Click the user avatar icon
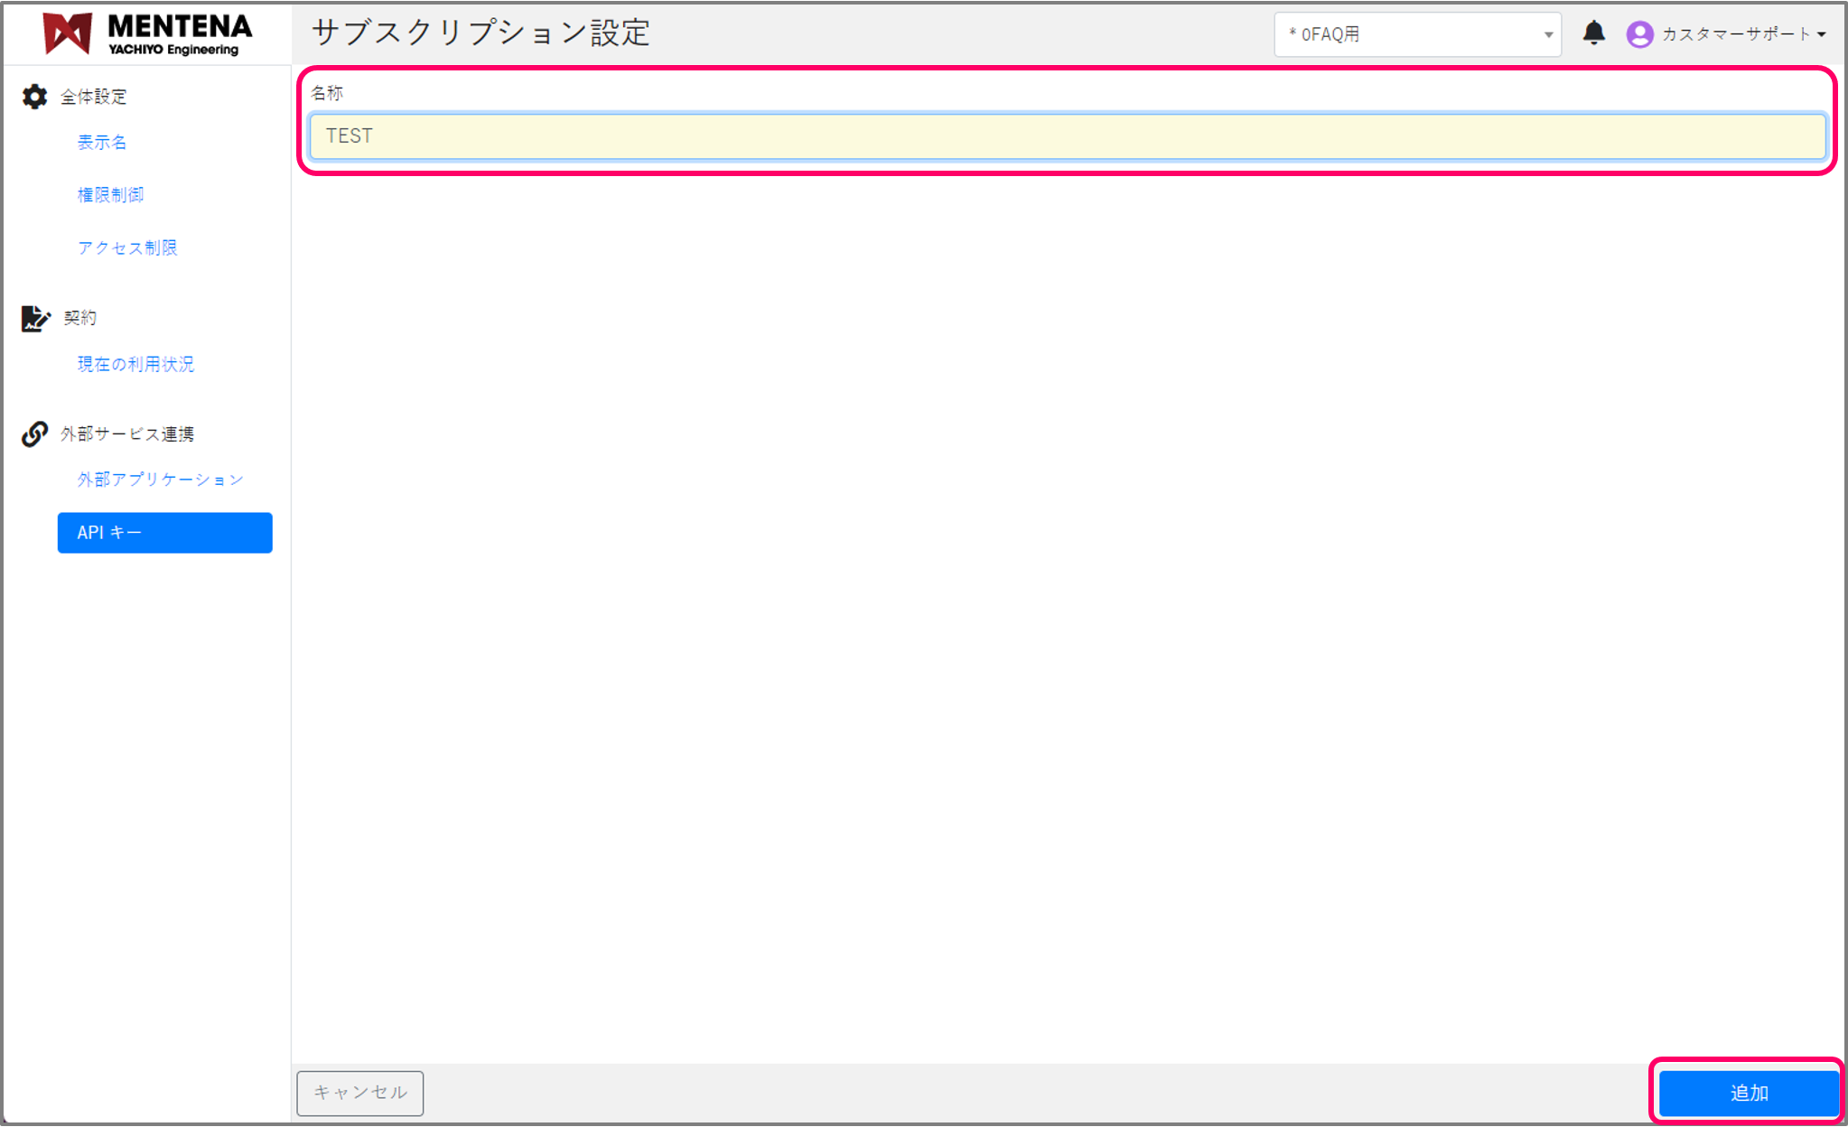The height and width of the screenshot is (1127, 1848). pos(1640,34)
